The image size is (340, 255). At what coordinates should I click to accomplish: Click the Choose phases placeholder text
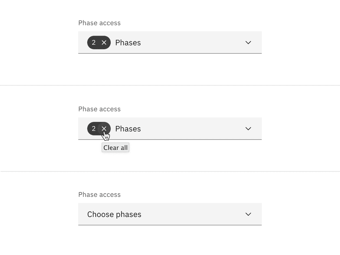tap(114, 214)
